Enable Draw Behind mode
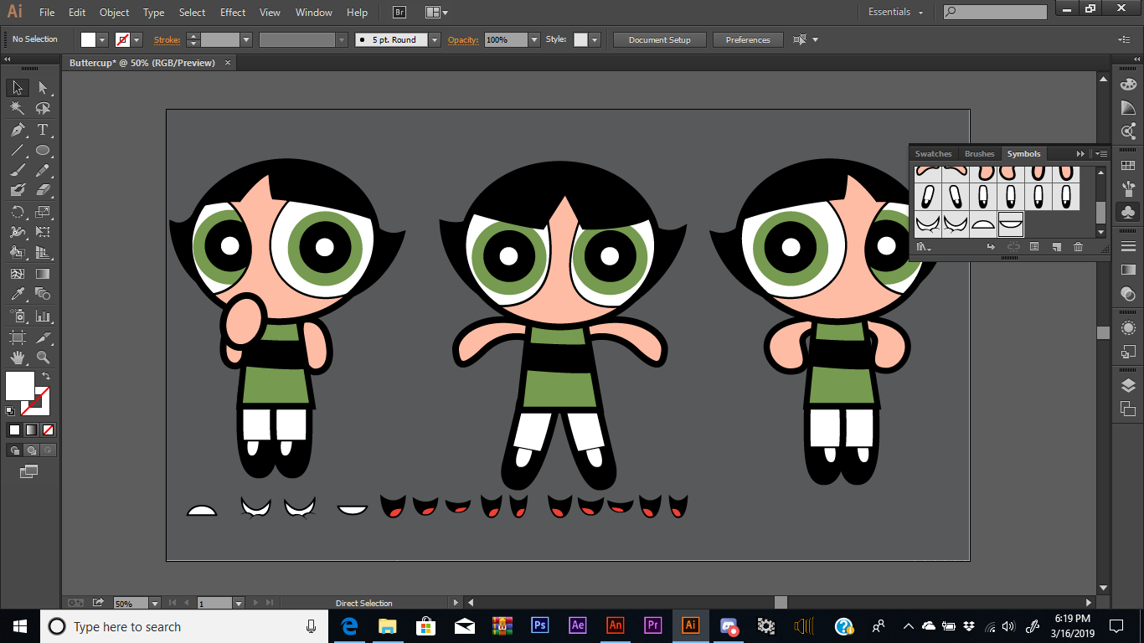This screenshot has height=643, width=1144. pyautogui.click(x=31, y=450)
